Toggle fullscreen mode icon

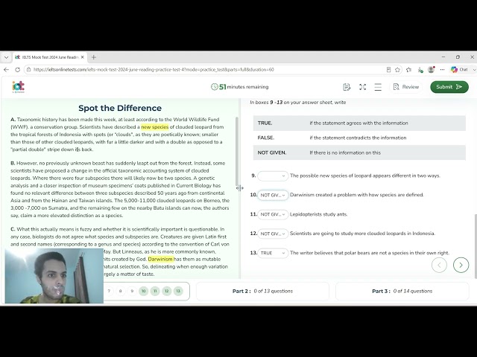point(362,87)
